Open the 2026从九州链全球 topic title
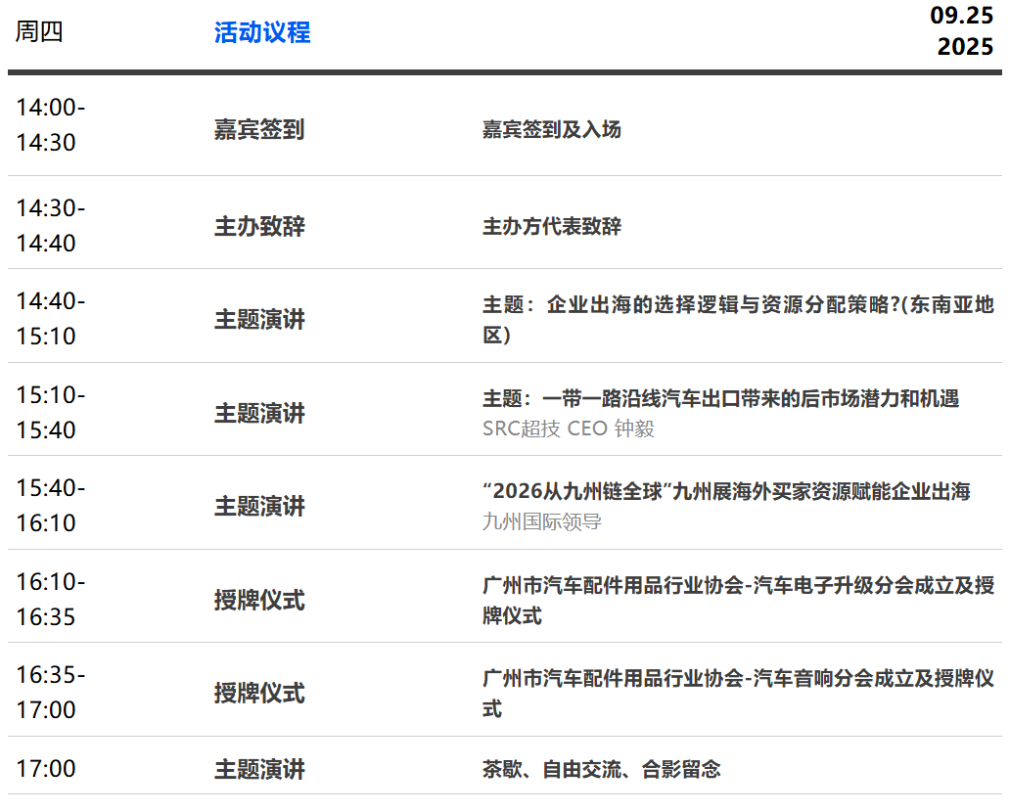1010x812 pixels. (x=725, y=491)
